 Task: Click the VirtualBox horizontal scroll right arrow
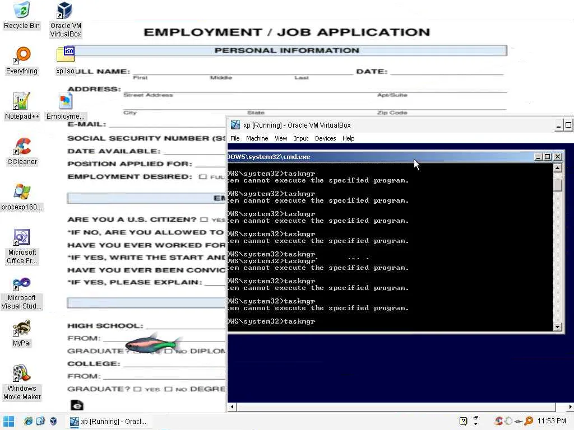coord(570,406)
